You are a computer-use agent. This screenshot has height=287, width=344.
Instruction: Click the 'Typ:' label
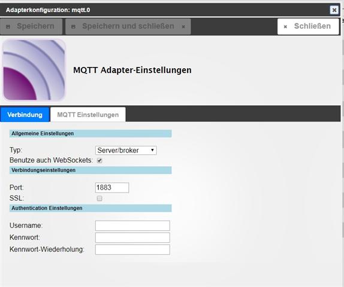[x=16, y=150]
